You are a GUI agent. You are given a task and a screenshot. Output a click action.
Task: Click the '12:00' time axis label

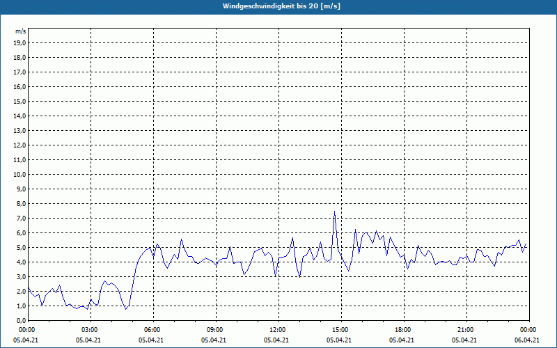pyautogui.click(x=277, y=330)
